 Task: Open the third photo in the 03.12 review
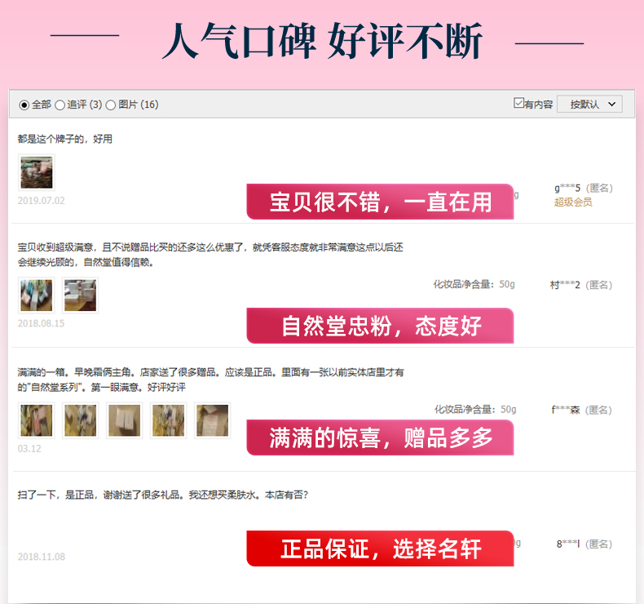(x=125, y=420)
